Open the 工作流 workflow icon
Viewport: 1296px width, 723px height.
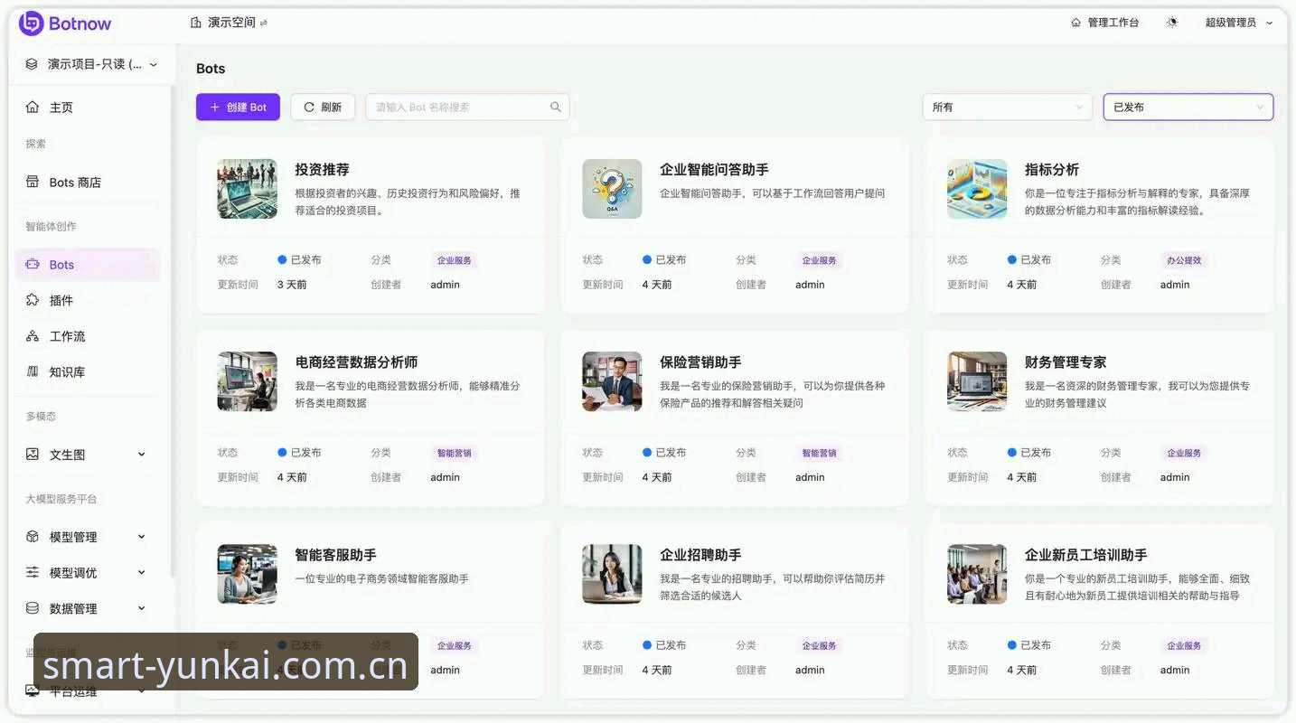coord(33,336)
